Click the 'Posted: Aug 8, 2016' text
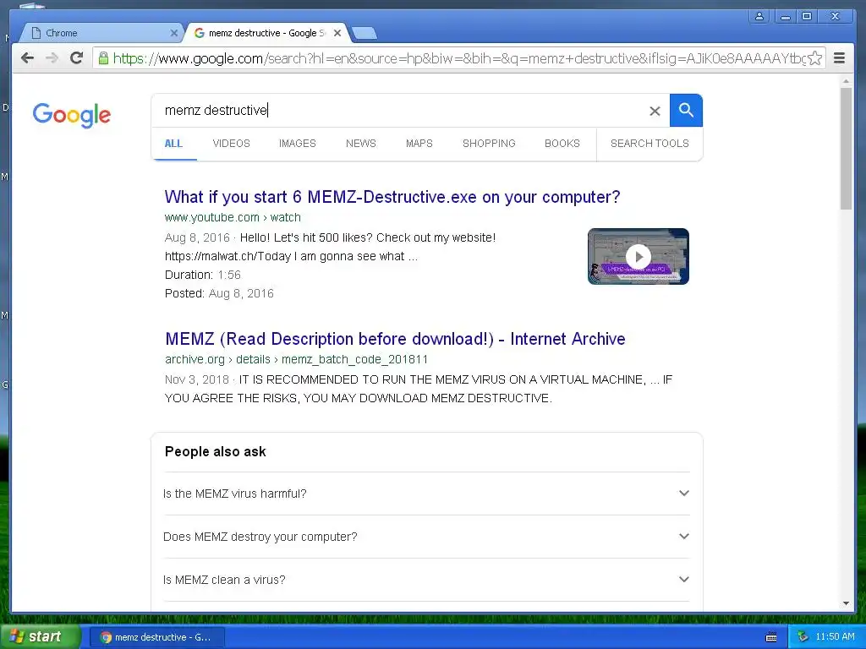This screenshot has width=866, height=649. [x=219, y=293]
